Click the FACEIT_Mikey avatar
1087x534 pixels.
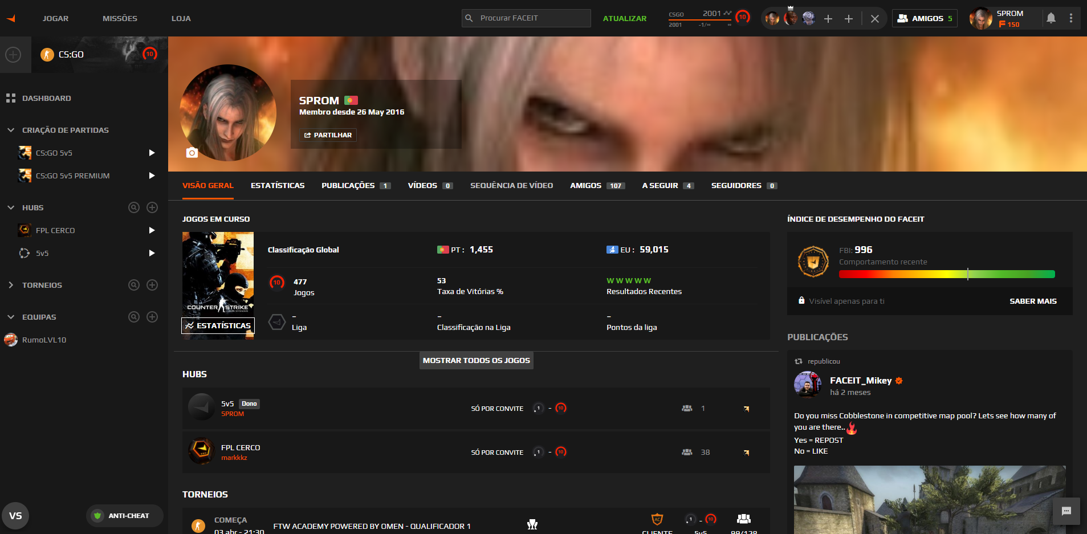[x=807, y=385]
